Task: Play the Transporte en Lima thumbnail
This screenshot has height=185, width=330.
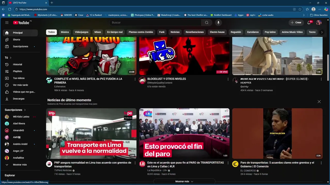Action: pos(91,133)
